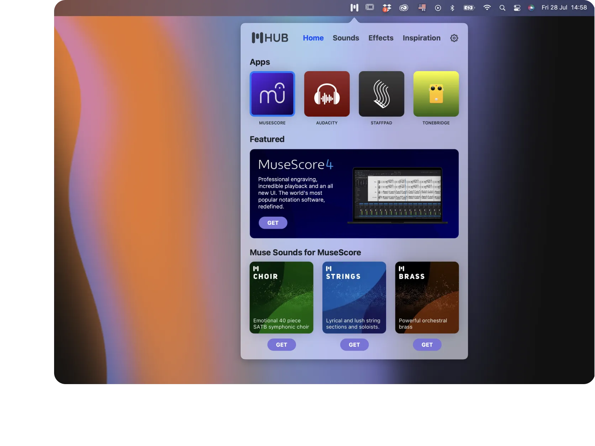
Task: Open the Inspiration tab
Action: [421, 38]
